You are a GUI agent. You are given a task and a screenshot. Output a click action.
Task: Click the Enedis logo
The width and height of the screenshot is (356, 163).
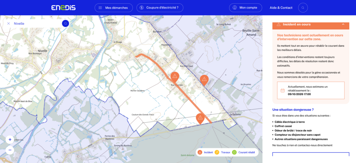pyautogui.click(x=63, y=8)
